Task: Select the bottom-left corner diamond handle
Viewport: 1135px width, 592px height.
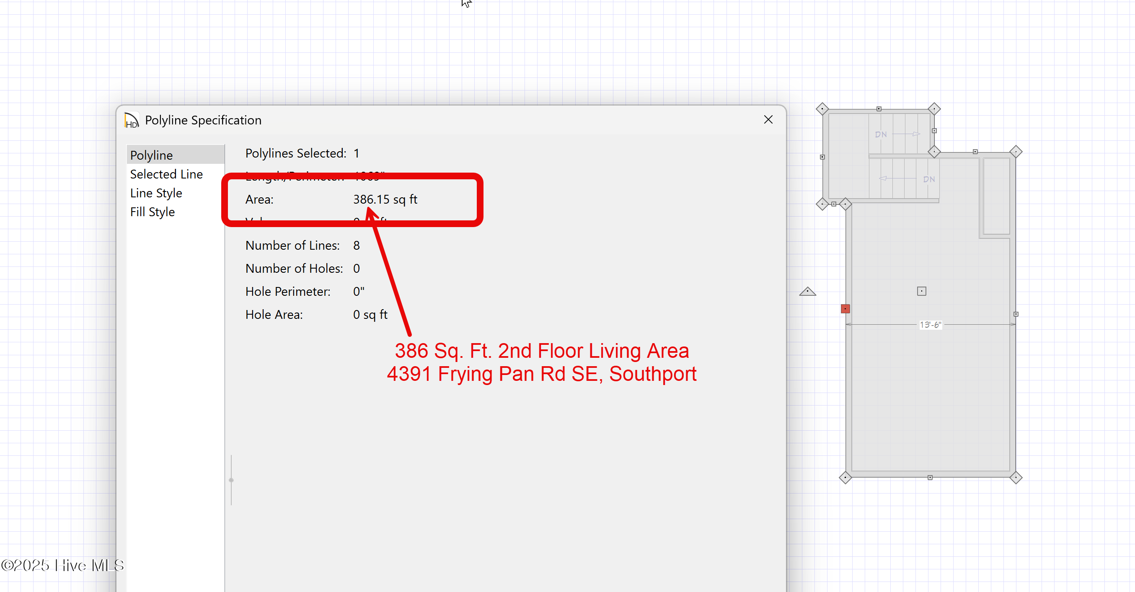Action: 845,478
